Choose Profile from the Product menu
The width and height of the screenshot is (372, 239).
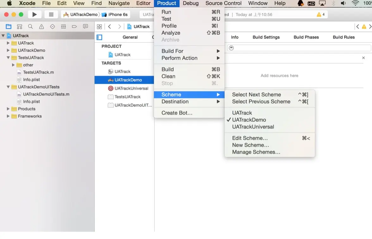click(x=189, y=26)
